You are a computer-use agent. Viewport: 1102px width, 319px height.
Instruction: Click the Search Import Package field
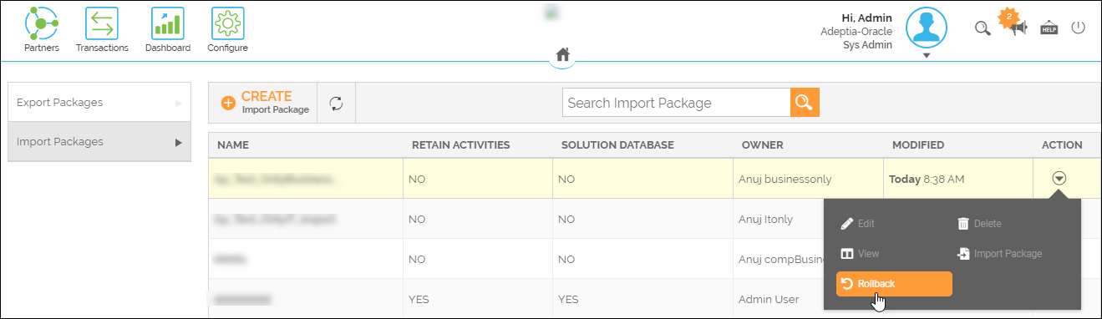click(676, 103)
